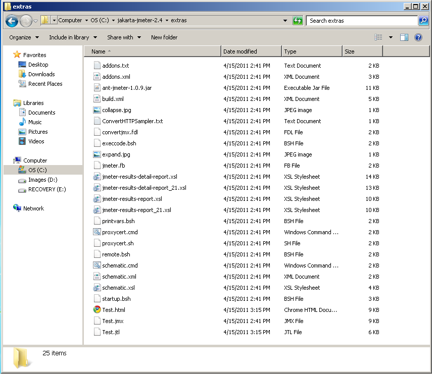Expand the jakarta-jmeter-2.4 breadcrumb arrow
This screenshot has width=432, height=374.
pyautogui.click(x=167, y=20)
